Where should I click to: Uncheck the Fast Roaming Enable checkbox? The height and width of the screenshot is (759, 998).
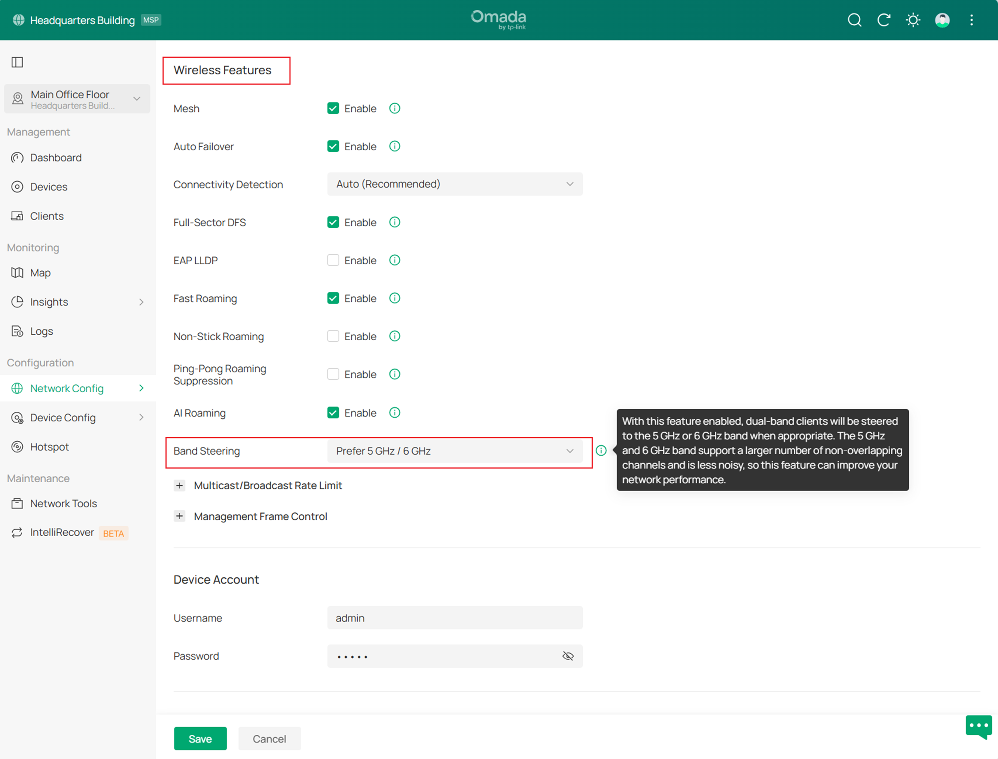coord(333,298)
